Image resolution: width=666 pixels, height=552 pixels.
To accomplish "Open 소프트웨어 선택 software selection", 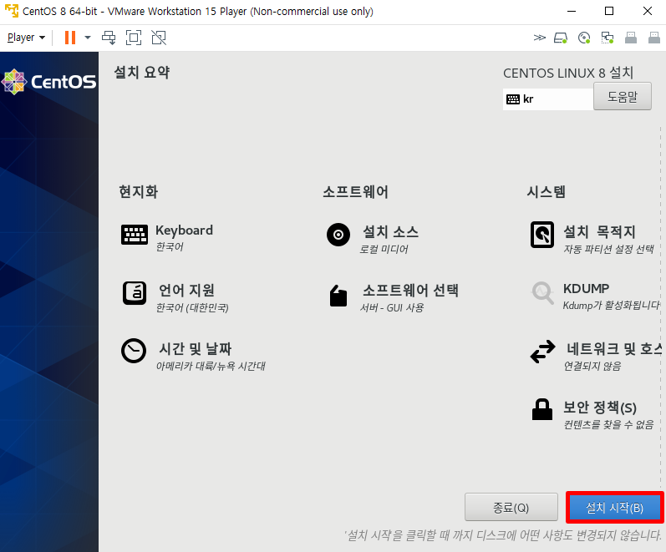I will coord(409,297).
